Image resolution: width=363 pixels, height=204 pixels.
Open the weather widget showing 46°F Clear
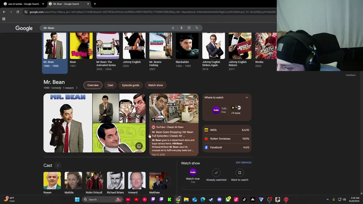[x=9, y=199]
